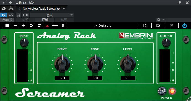Click the 自动: 关 automation button
The width and height of the screenshot is (191, 101).
point(7,20)
